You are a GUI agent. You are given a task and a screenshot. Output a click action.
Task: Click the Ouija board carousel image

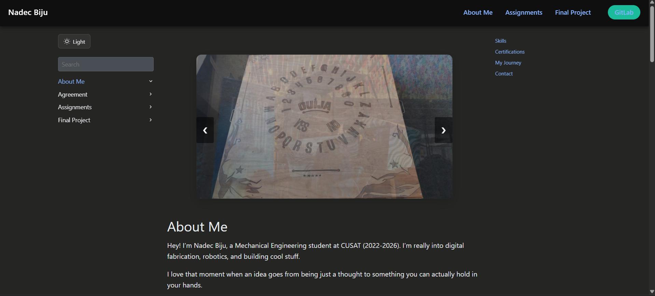click(324, 127)
